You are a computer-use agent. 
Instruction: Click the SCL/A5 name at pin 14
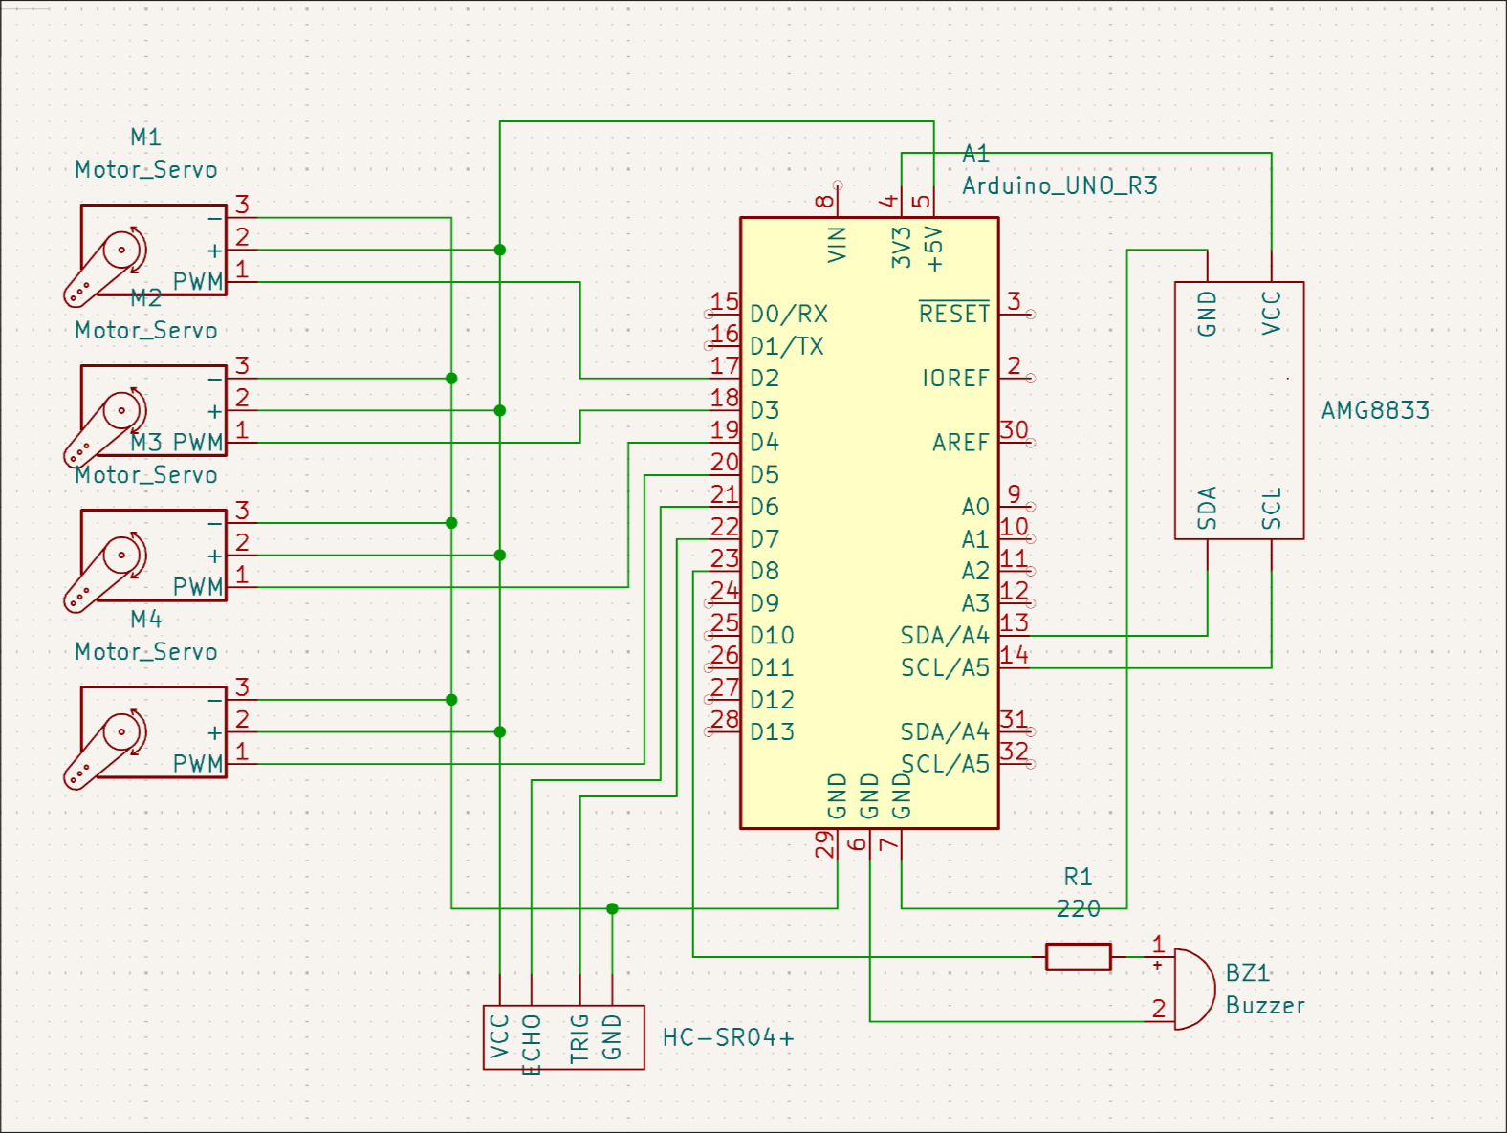point(945,667)
